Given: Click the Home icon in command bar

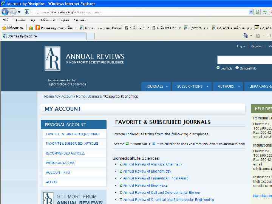Looking at the screenshot, I should (246, 36).
